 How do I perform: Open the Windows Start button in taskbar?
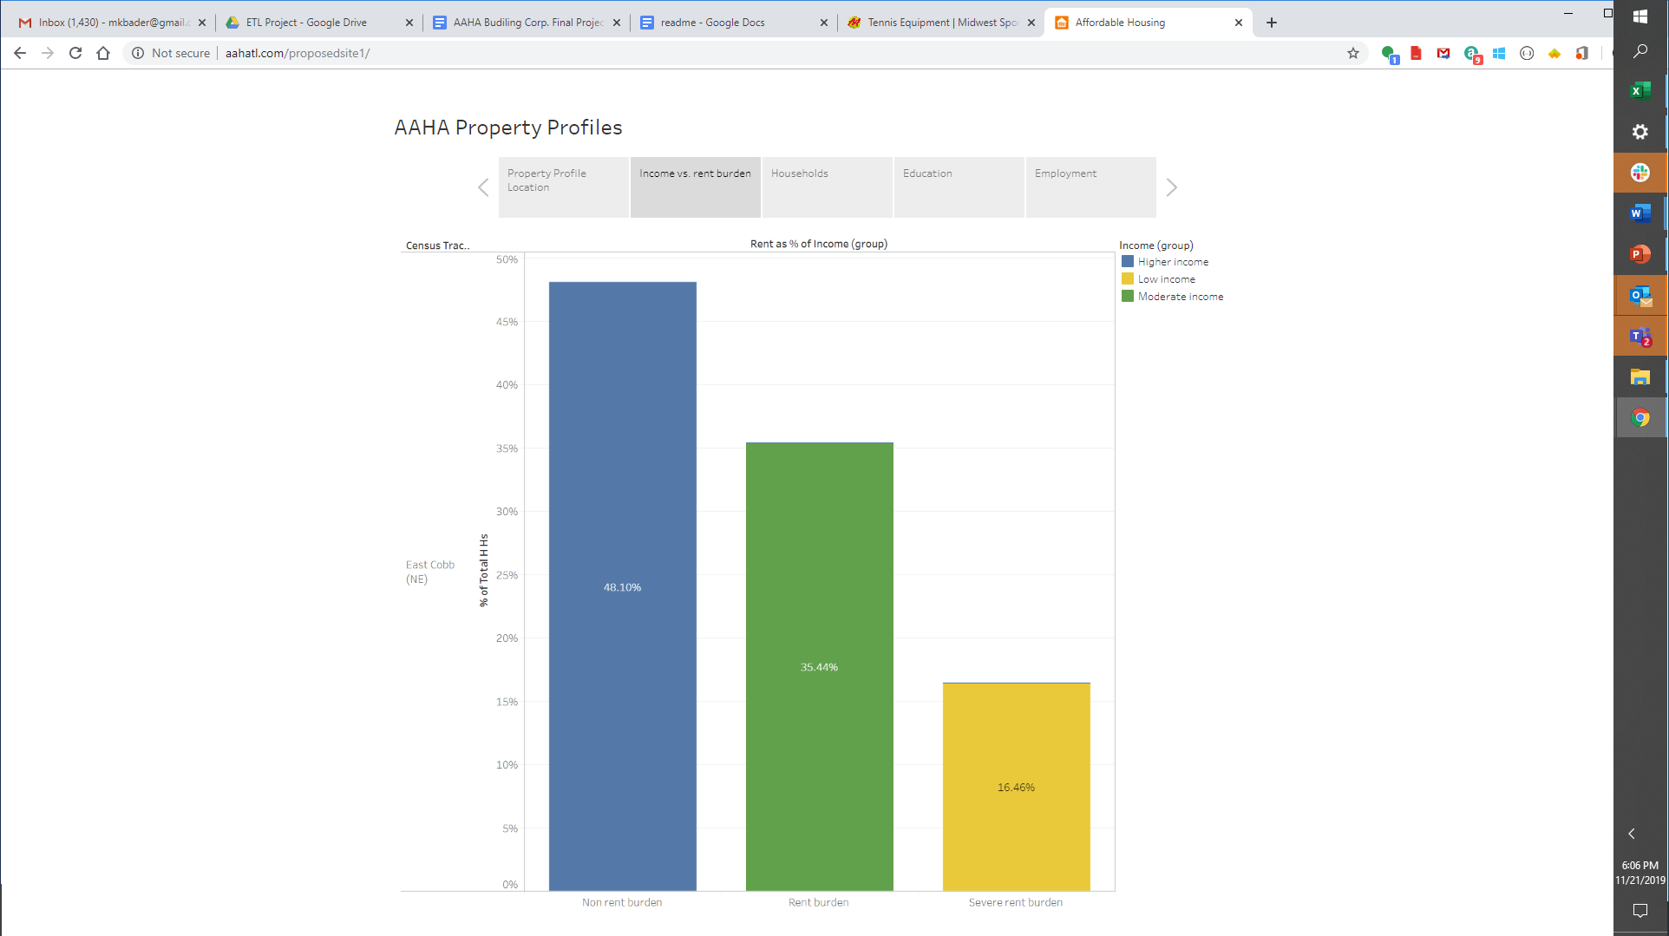(1640, 16)
